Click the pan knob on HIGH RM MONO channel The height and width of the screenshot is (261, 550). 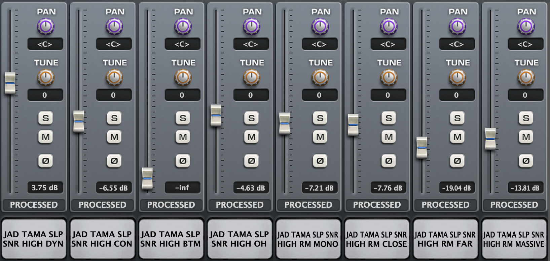[320, 27]
